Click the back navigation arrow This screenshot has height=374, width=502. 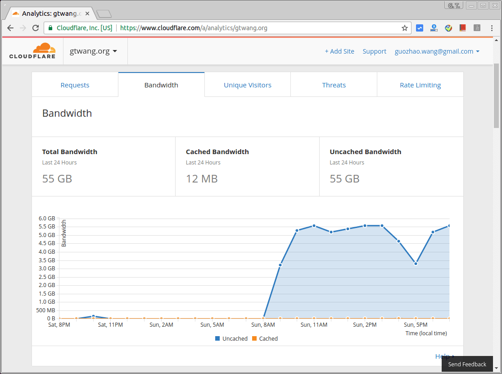point(10,27)
